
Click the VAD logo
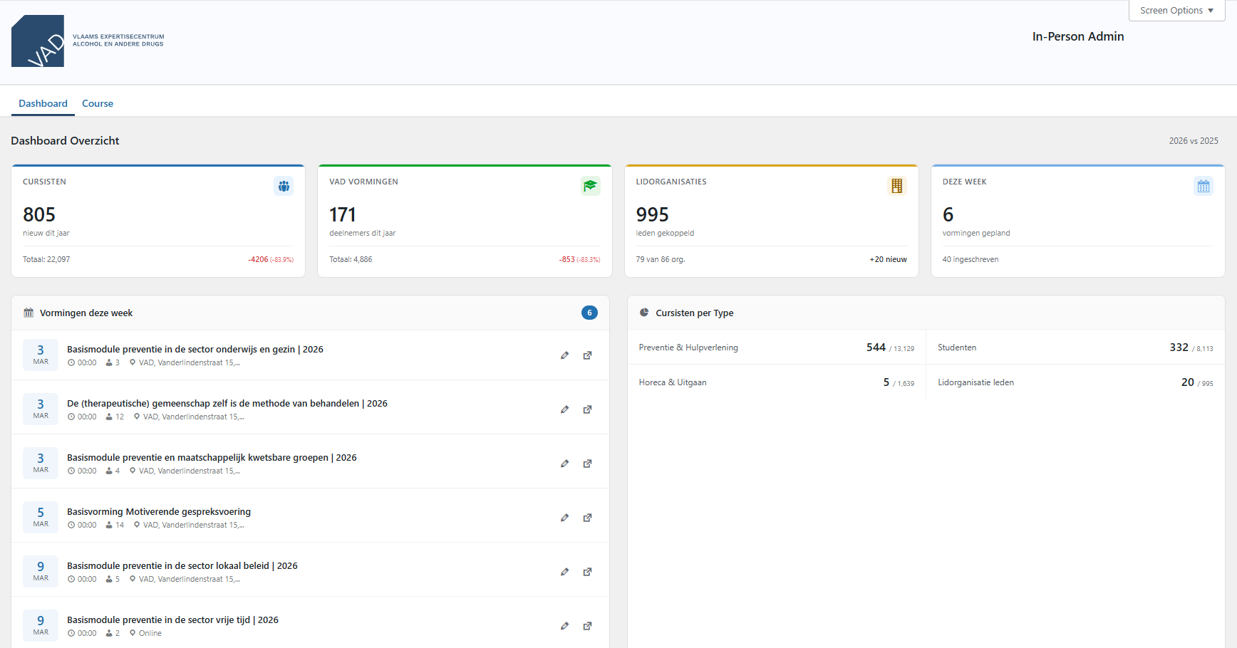pyautogui.click(x=37, y=41)
